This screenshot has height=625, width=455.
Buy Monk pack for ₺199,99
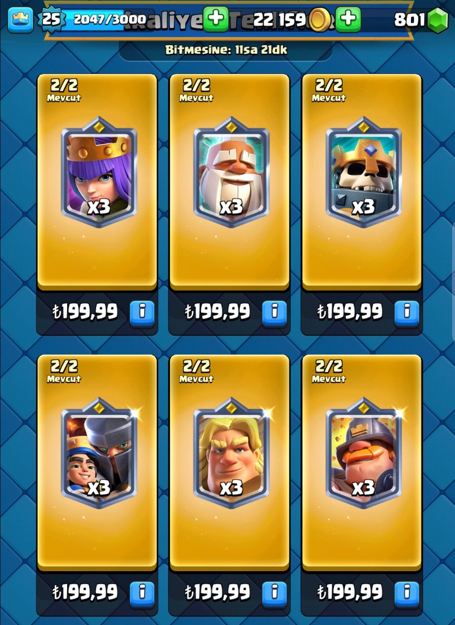click(217, 312)
